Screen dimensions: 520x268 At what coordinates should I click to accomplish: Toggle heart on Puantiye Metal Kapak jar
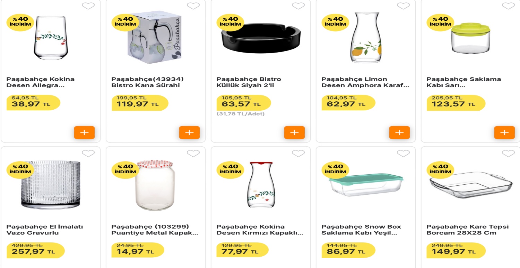[193, 153]
